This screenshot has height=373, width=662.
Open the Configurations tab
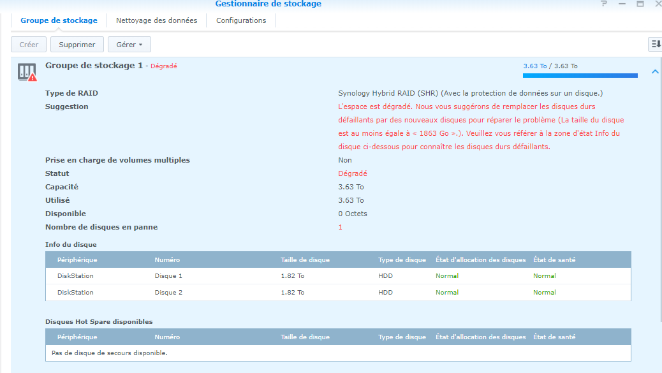pos(241,20)
